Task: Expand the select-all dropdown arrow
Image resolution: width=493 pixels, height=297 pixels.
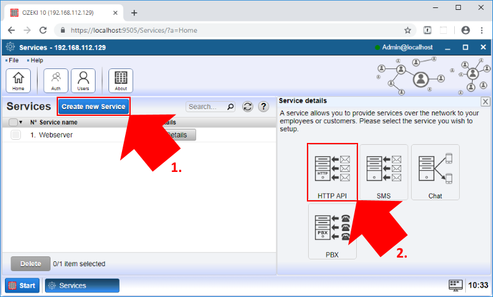Action: click(x=21, y=122)
